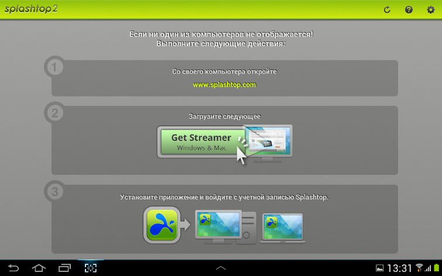Tap the Wi-Fi status icon
442x276 pixels.
coord(419,268)
